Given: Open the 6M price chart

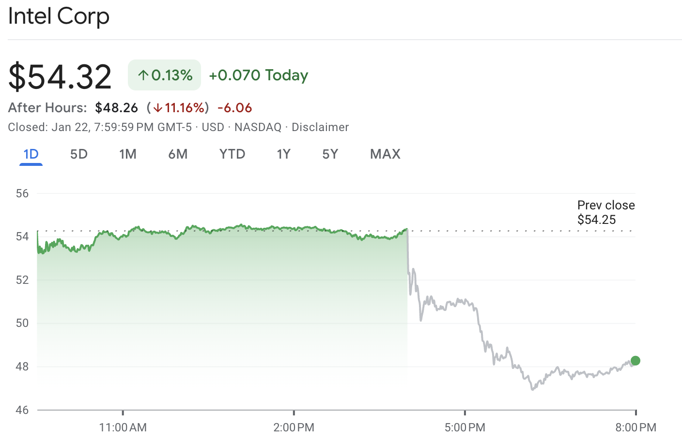Looking at the screenshot, I should 178,154.
